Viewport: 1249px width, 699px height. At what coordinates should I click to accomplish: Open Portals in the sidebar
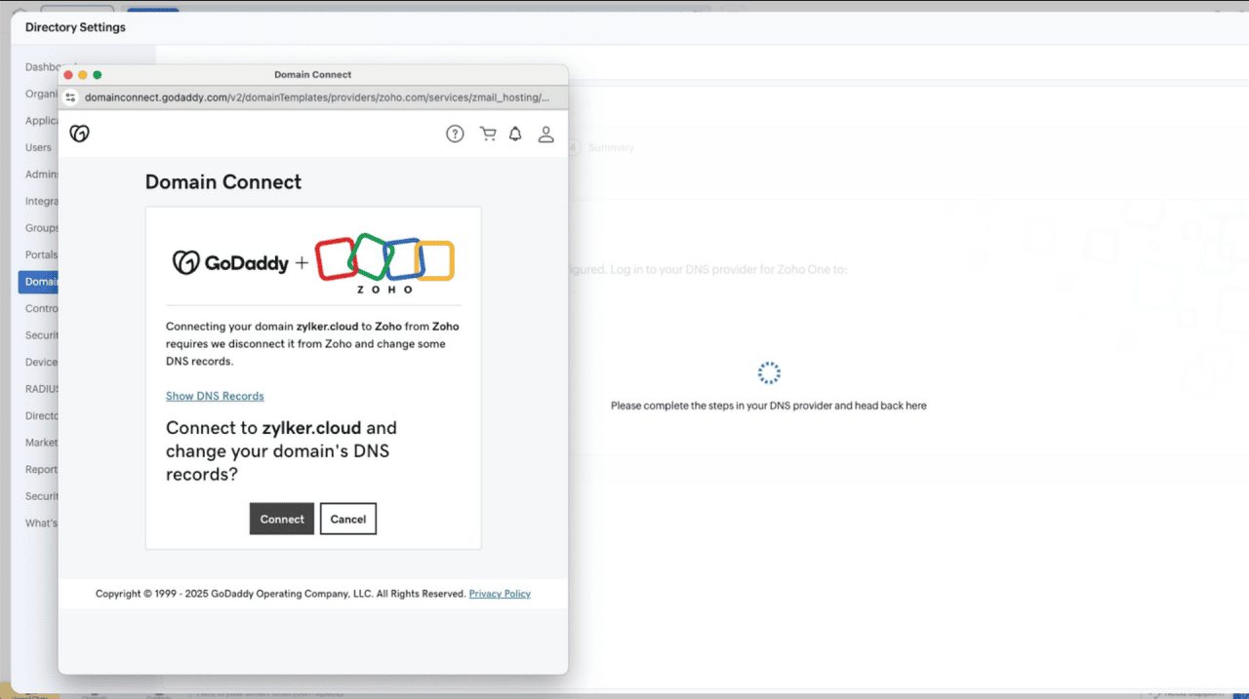(41, 254)
